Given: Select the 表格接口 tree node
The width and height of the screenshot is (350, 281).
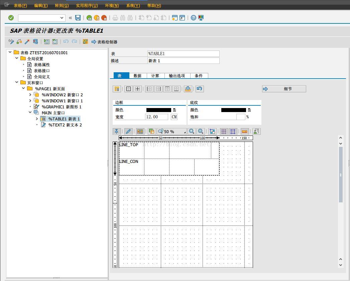Looking at the screenshot, I should point(42,71).
